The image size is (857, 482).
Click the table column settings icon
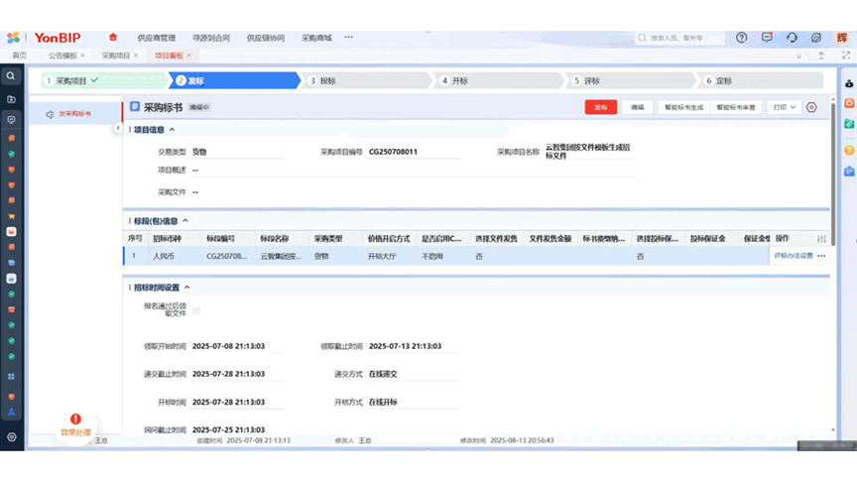tap(821, 238)
